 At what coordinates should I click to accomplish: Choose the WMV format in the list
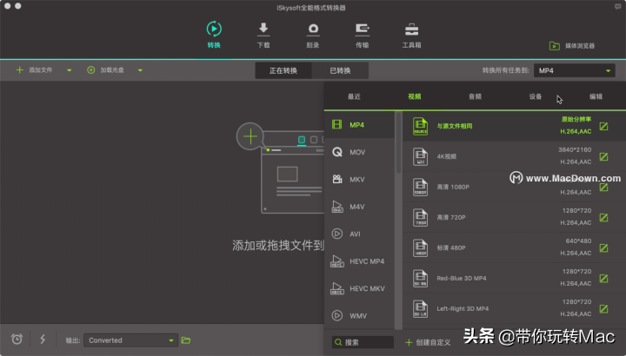pos(359,316)
